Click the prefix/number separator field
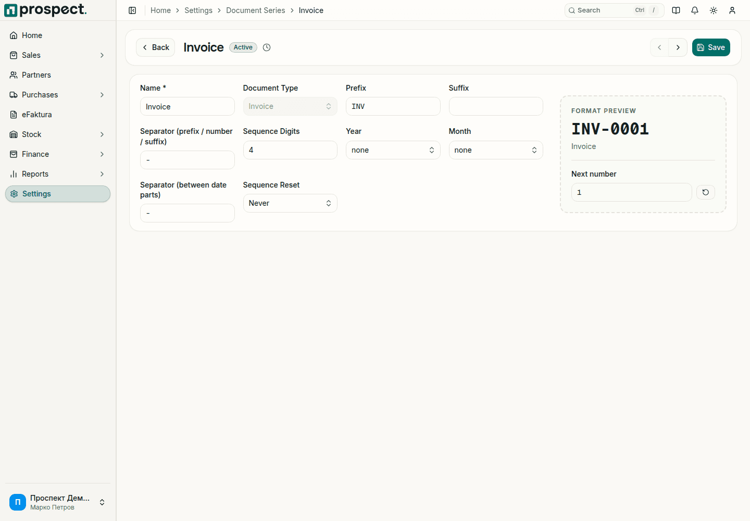The image size is (750, 521). pos(187,160)
